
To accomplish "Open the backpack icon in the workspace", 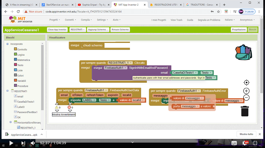I will point(243,52).
